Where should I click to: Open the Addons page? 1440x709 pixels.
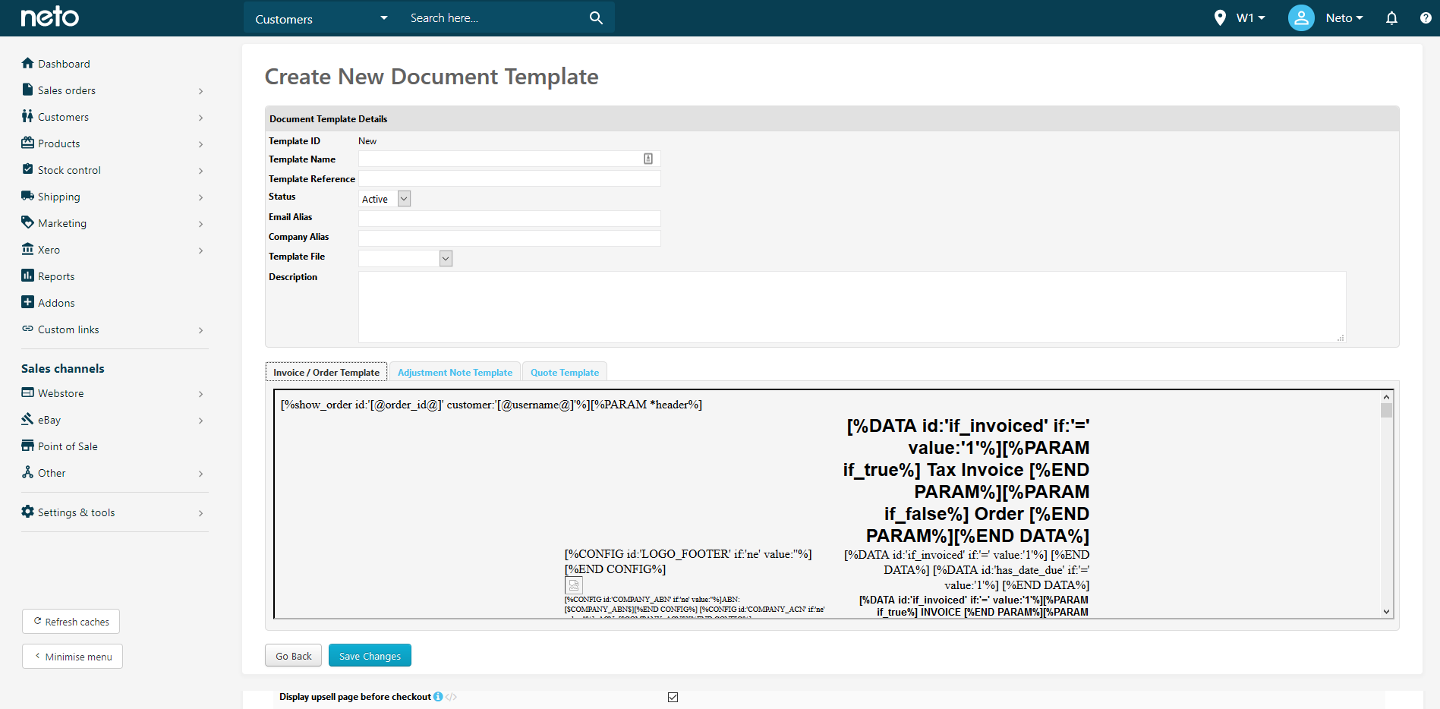(56, 303)
